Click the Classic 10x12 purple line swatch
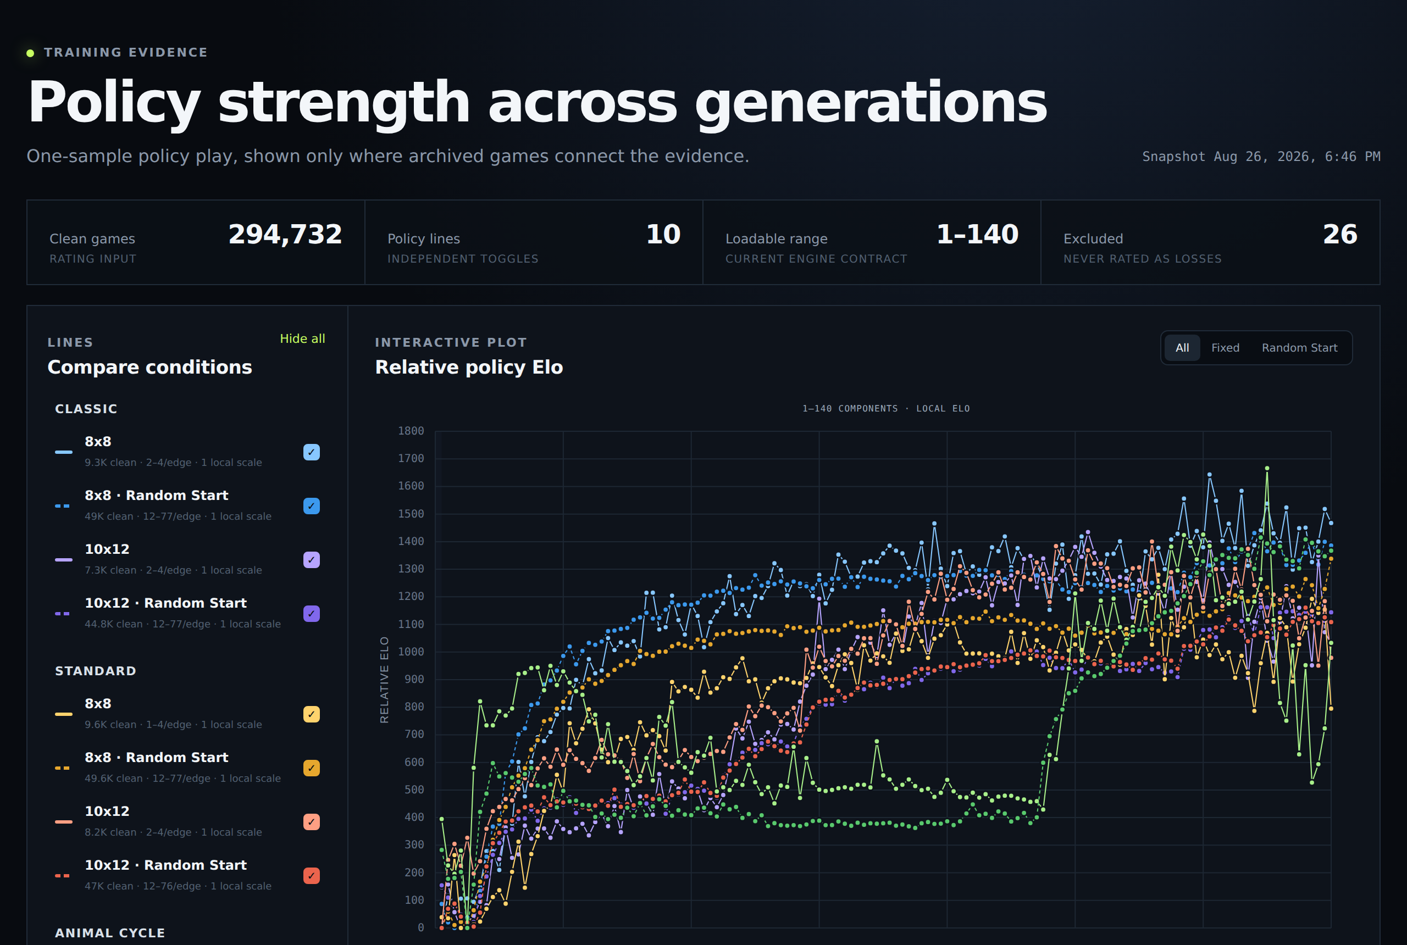This screenshot has width=1407, height=945. [63, 560]
